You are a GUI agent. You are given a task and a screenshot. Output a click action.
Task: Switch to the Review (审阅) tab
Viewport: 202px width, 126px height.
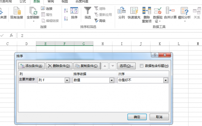pos(51,2)
